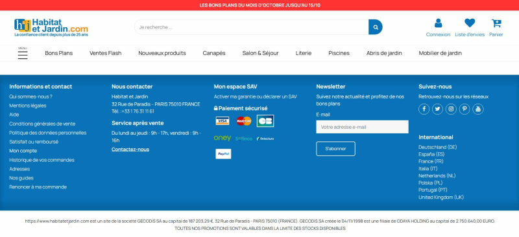Open the Nos guides link
Screen dimensions: 519x237
[21, 178]
